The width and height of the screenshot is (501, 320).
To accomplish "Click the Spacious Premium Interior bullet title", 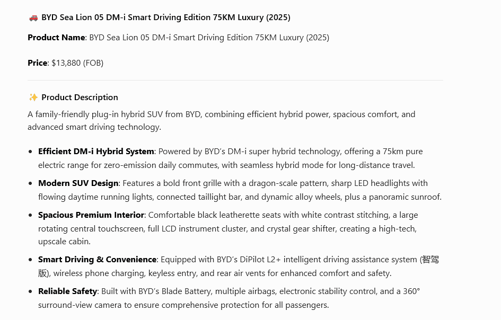I will click(x=91, y=215).
